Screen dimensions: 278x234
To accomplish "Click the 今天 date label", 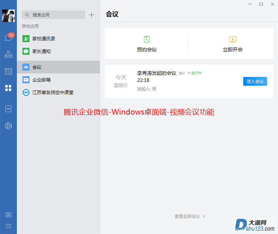I will click(121, 78).
